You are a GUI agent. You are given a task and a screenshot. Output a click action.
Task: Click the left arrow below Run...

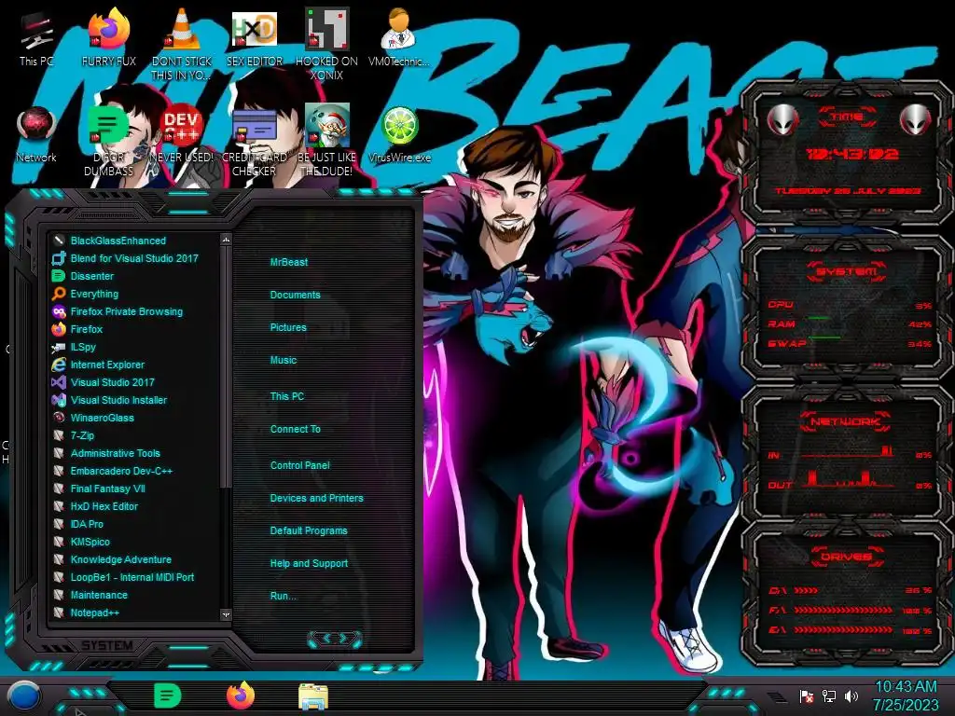tap(325, 638)
